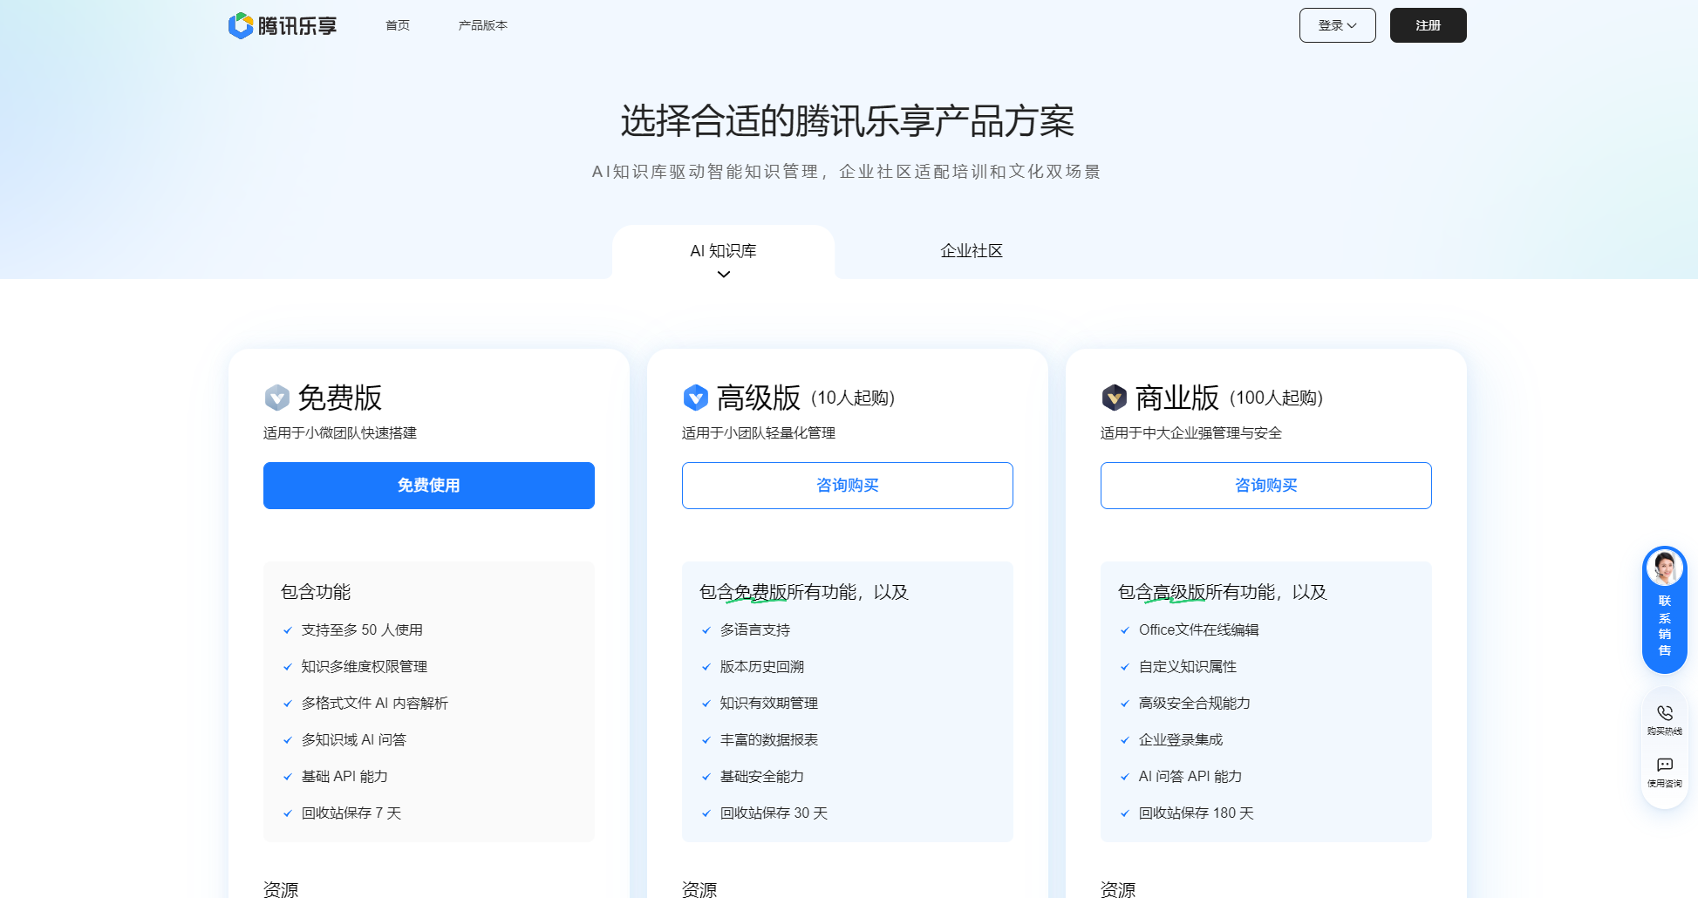
Task: Open the 首页 menu item
Action: tap(397, 25)
